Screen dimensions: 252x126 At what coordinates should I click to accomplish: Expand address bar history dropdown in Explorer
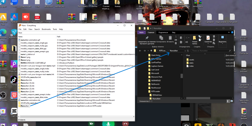185,51
